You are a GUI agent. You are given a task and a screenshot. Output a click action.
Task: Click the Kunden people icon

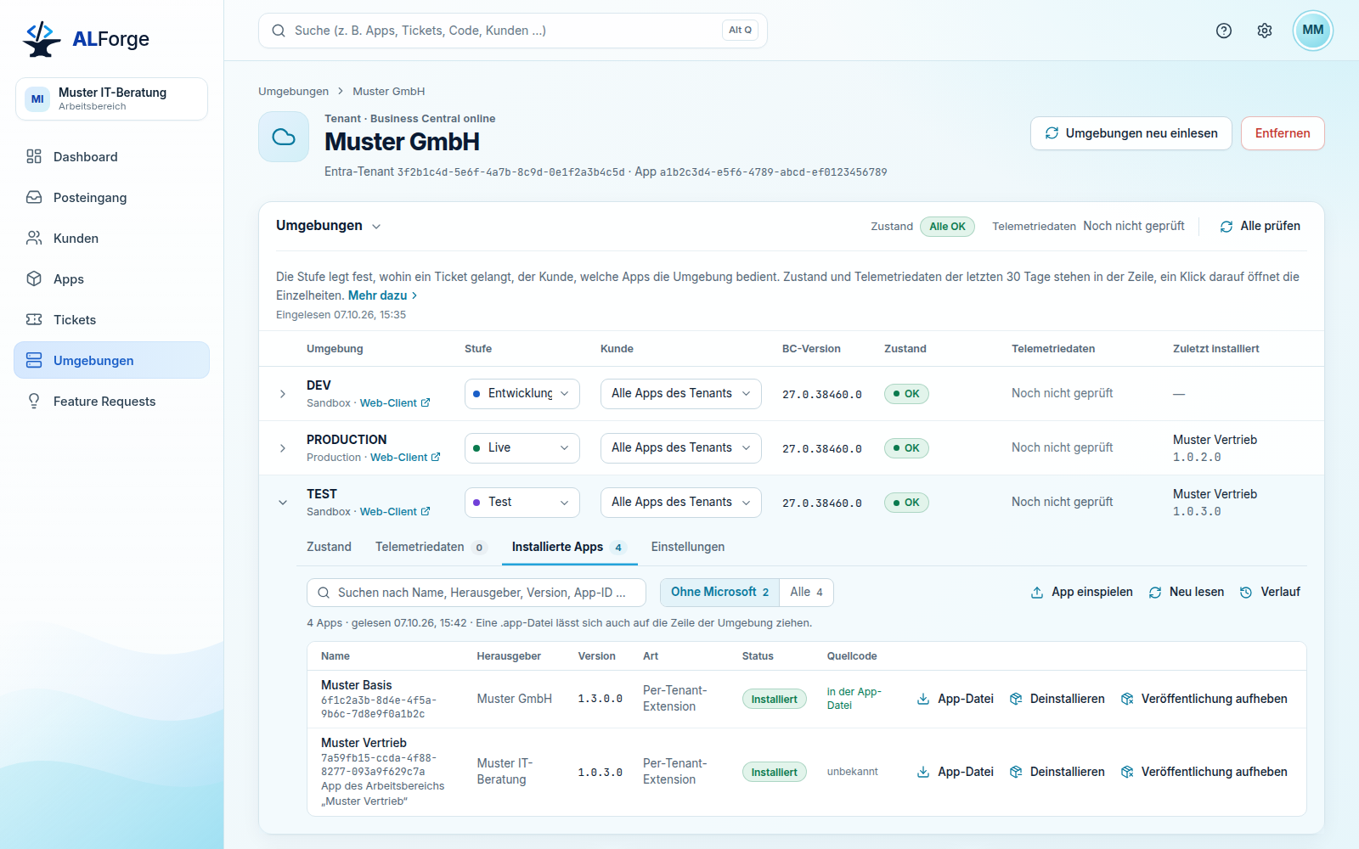(x=34, y=238)
